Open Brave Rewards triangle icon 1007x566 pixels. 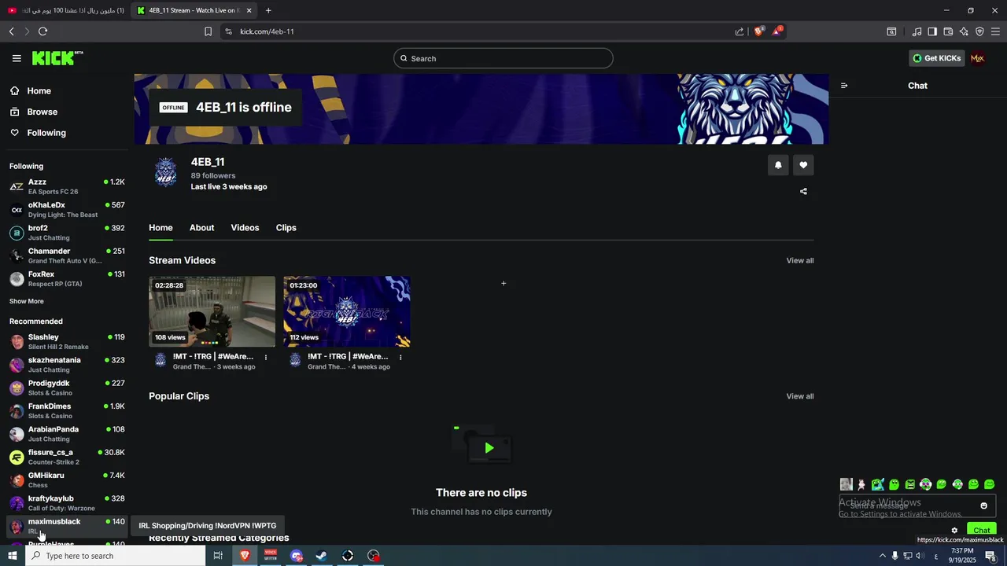(x=777, y=31)
